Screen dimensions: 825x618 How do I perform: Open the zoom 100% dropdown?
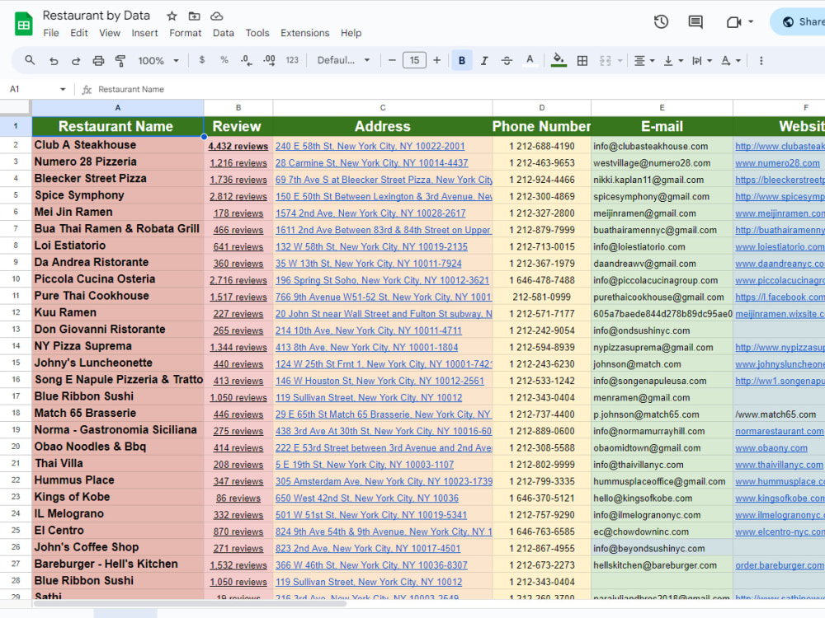click(158, 61)
